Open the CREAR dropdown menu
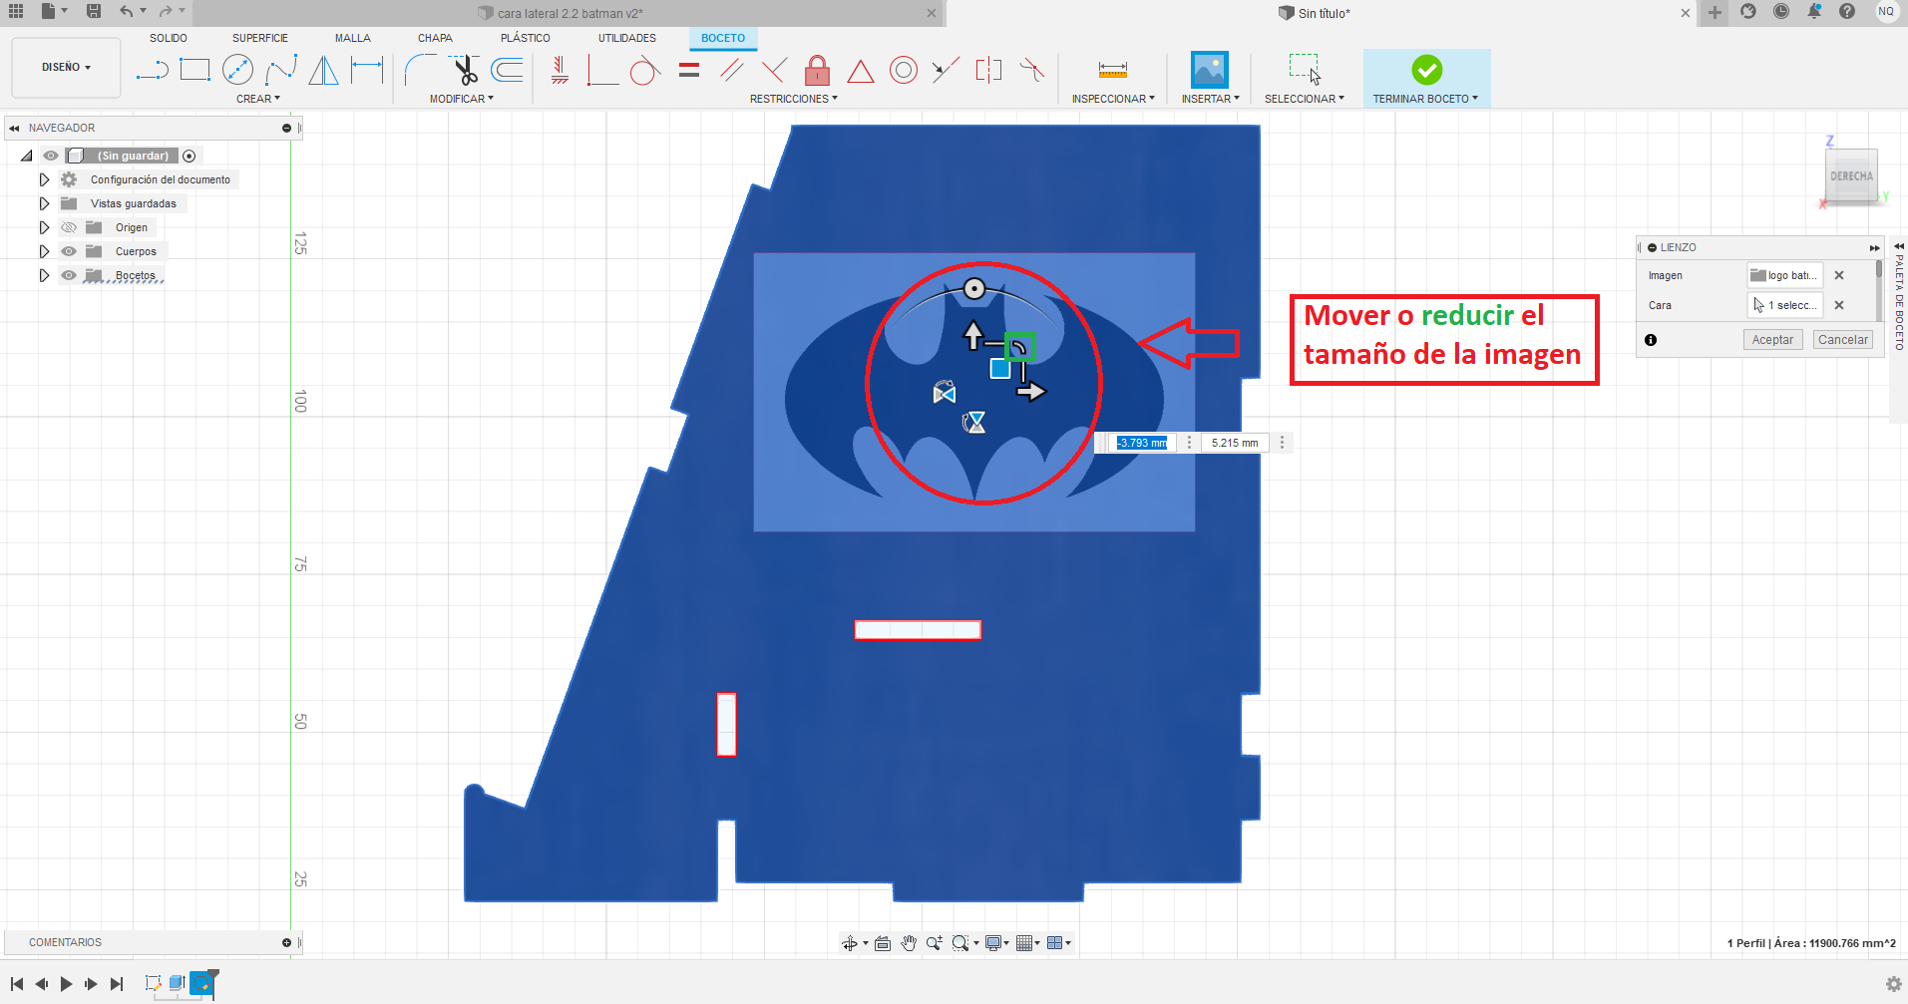Screen dimensions: 1908x1004 pyautogui.click(x=258, y=99)
